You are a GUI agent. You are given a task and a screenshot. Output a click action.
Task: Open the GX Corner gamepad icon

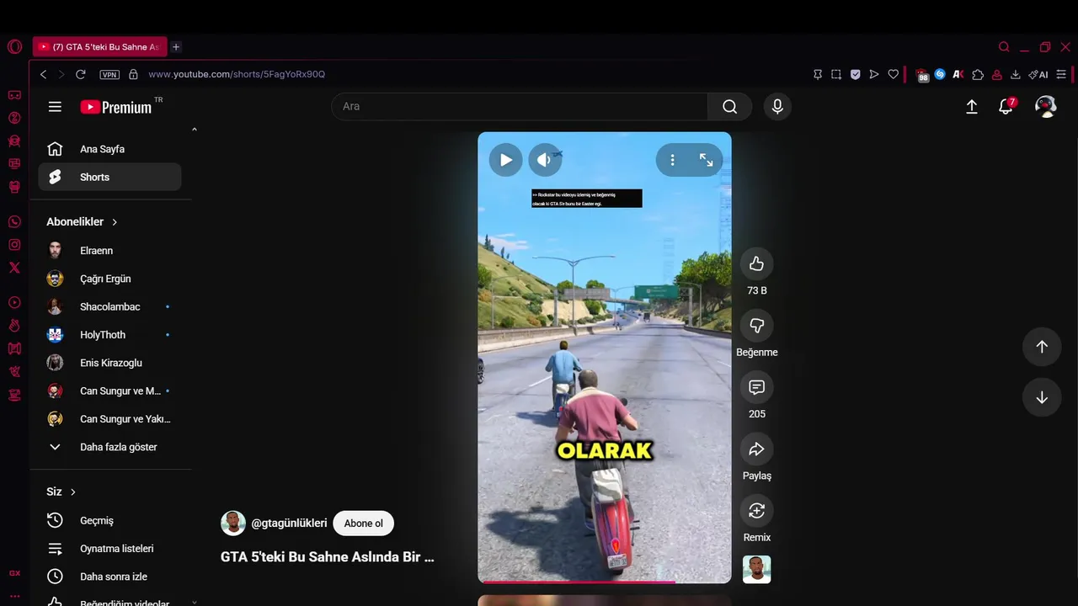pyautogui.click(x=14, y=96)
